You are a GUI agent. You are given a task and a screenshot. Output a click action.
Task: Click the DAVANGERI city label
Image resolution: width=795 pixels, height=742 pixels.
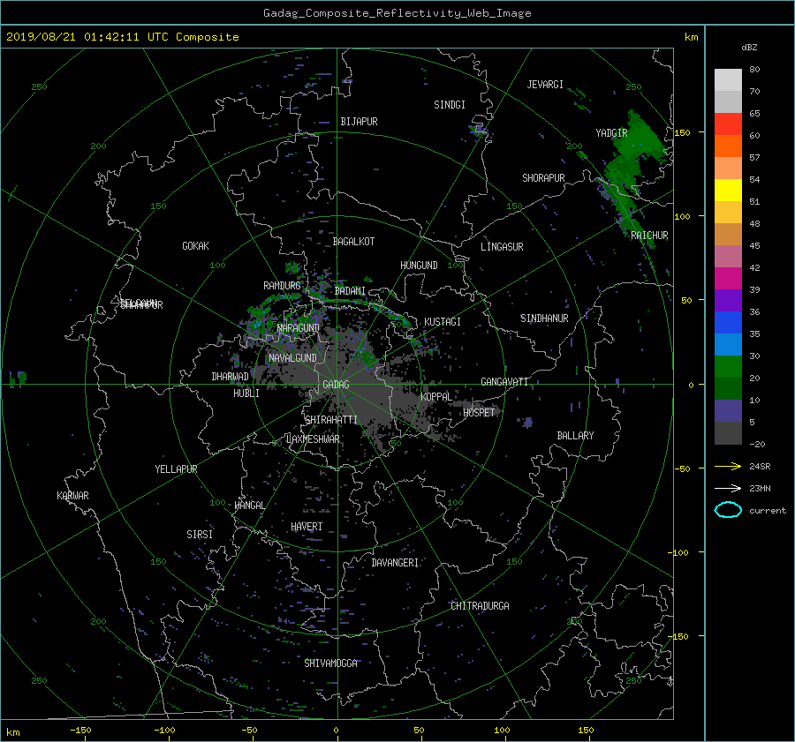[x=395, y=563]
